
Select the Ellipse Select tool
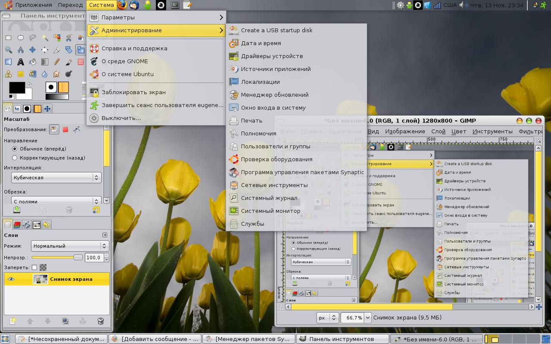(20, 38)
